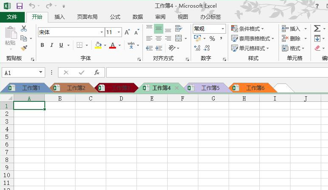Expand merge cells dropdown arrow
Screen dimensions: 328x190
[186, 38]
